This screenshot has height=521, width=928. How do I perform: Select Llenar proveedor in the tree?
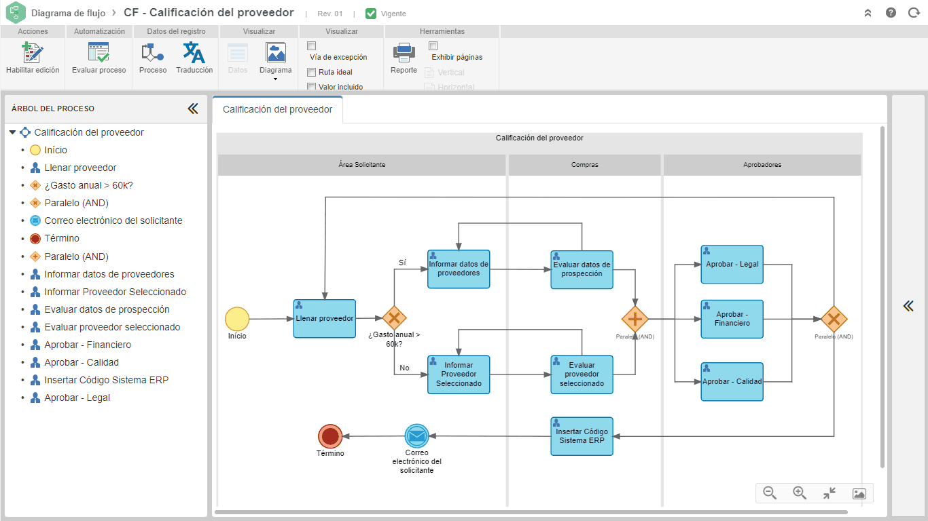pos(80,168)
